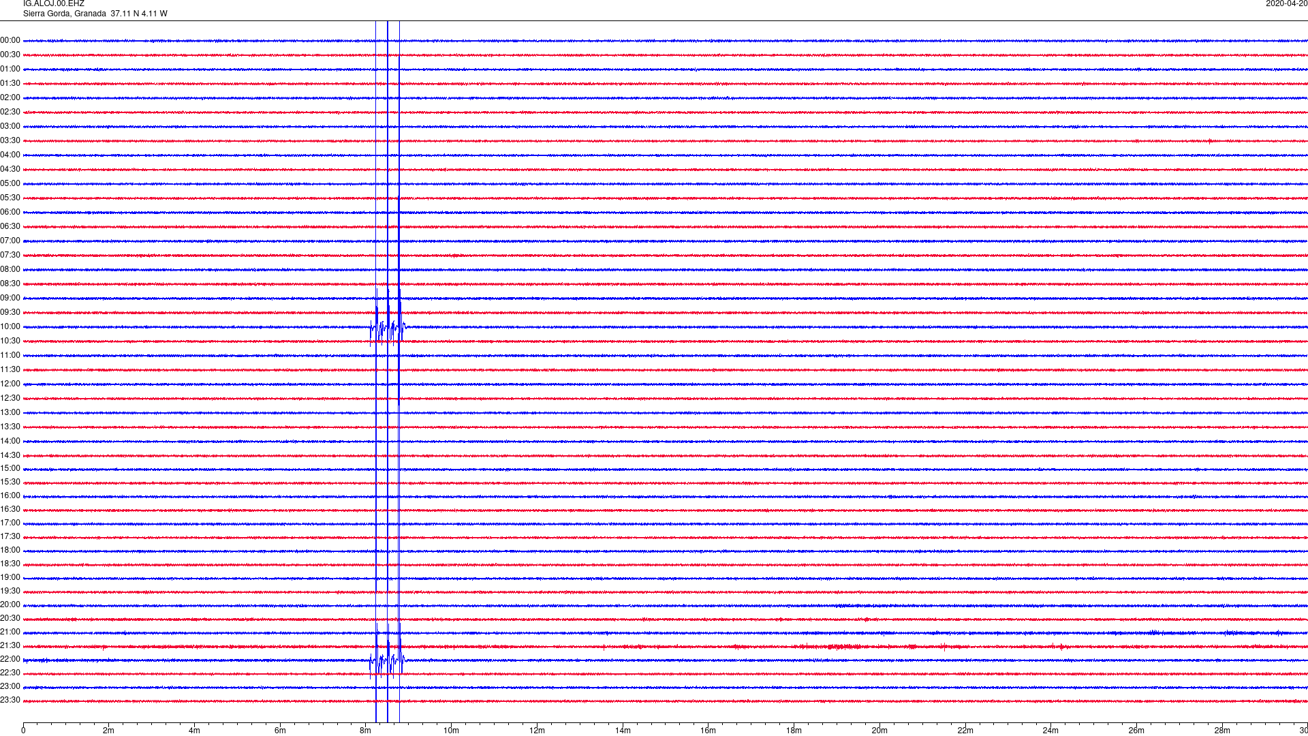Select the 05:00 trace time label
The height and width of the screenshot is (736, 1308).
(10, 184)
